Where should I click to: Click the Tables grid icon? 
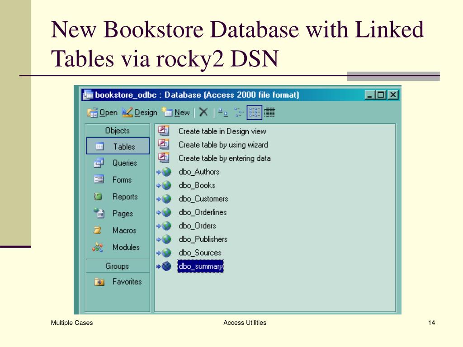point(99,146)
